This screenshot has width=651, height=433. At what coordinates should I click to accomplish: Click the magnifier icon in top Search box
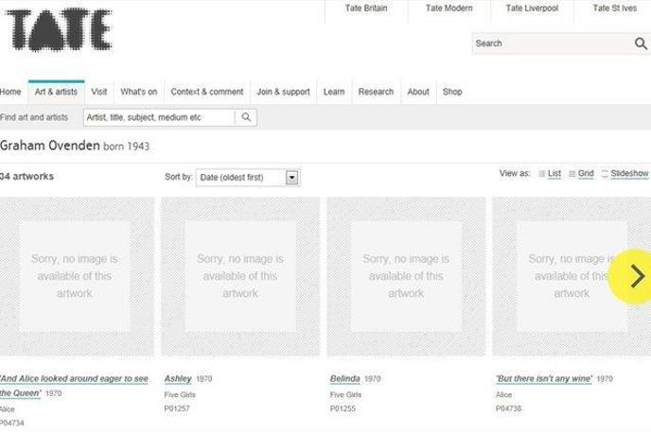click(641, 43)
